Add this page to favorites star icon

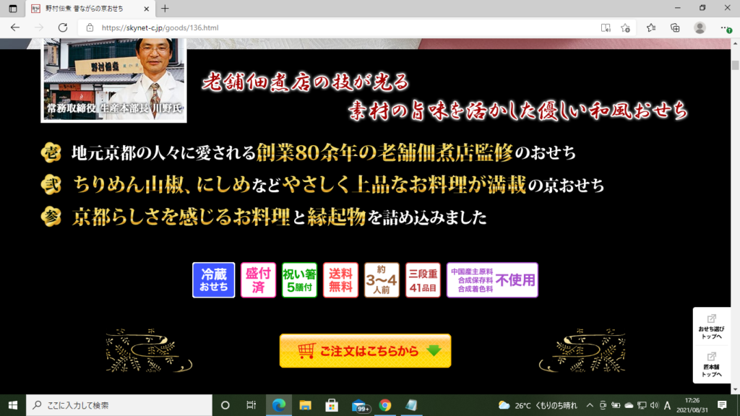(x=625, y=28)
